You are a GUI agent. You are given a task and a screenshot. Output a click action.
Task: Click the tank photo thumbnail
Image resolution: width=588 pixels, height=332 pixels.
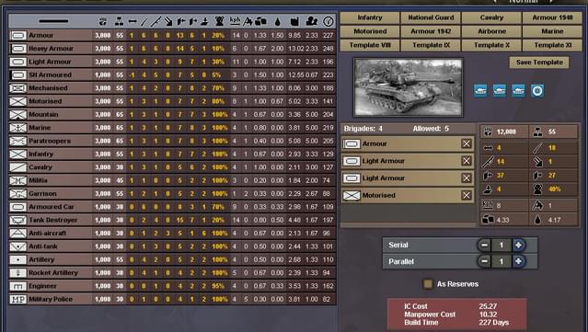point(408,87)
